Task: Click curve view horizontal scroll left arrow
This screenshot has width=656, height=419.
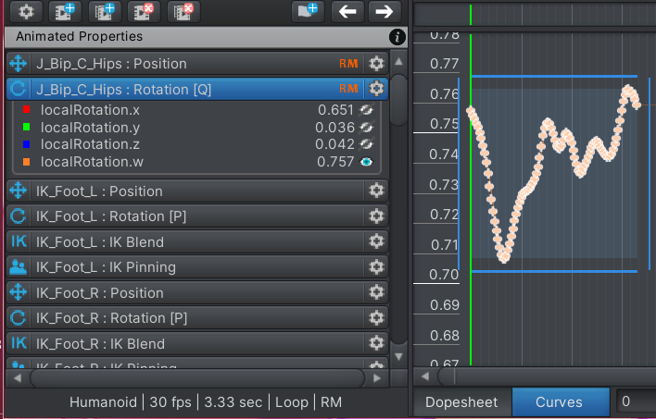Action: (425, 376)
